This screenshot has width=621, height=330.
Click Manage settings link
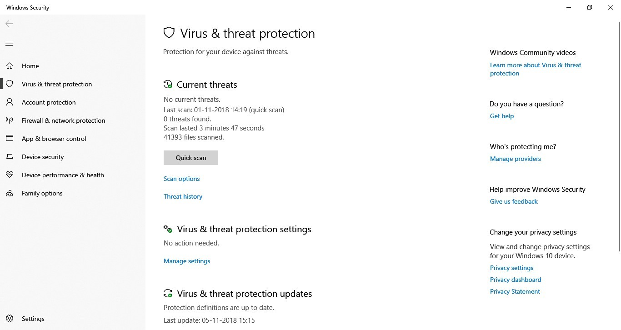tap(187, 261)
